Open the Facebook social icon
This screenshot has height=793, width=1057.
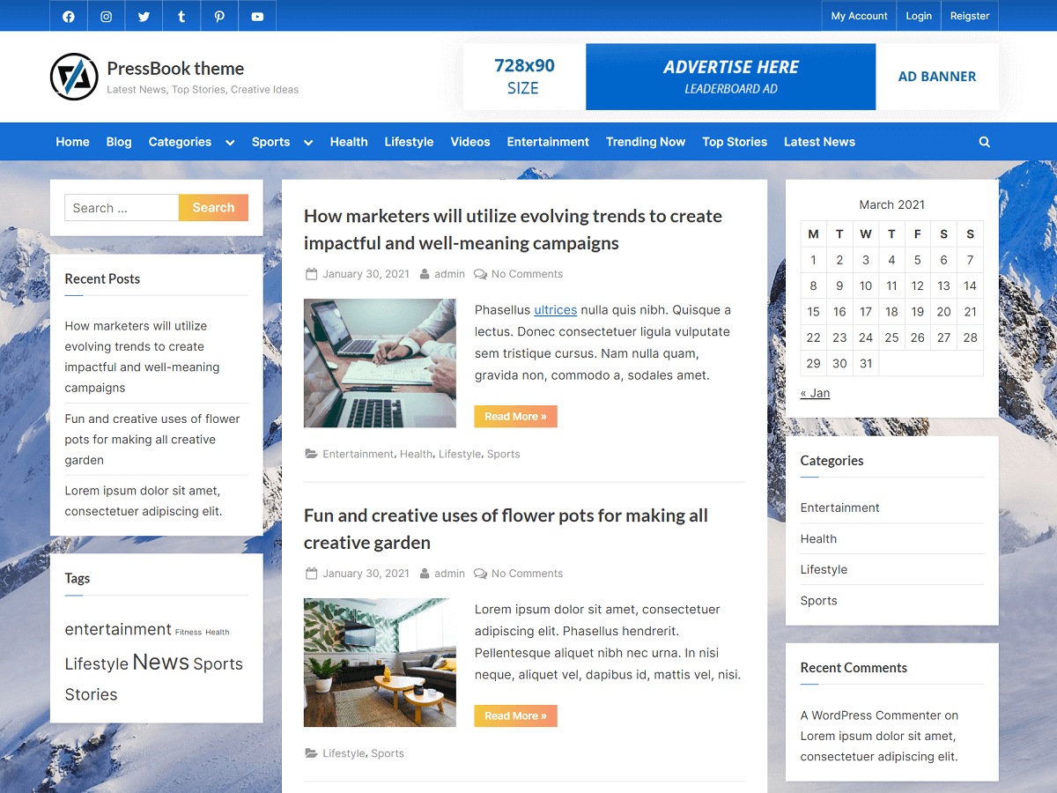(68, 15)
